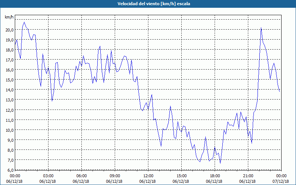This screenshot has height=185, width=296.
Task: Pick the '15,0' y-axis value
Action: click(x=10, y=80)
